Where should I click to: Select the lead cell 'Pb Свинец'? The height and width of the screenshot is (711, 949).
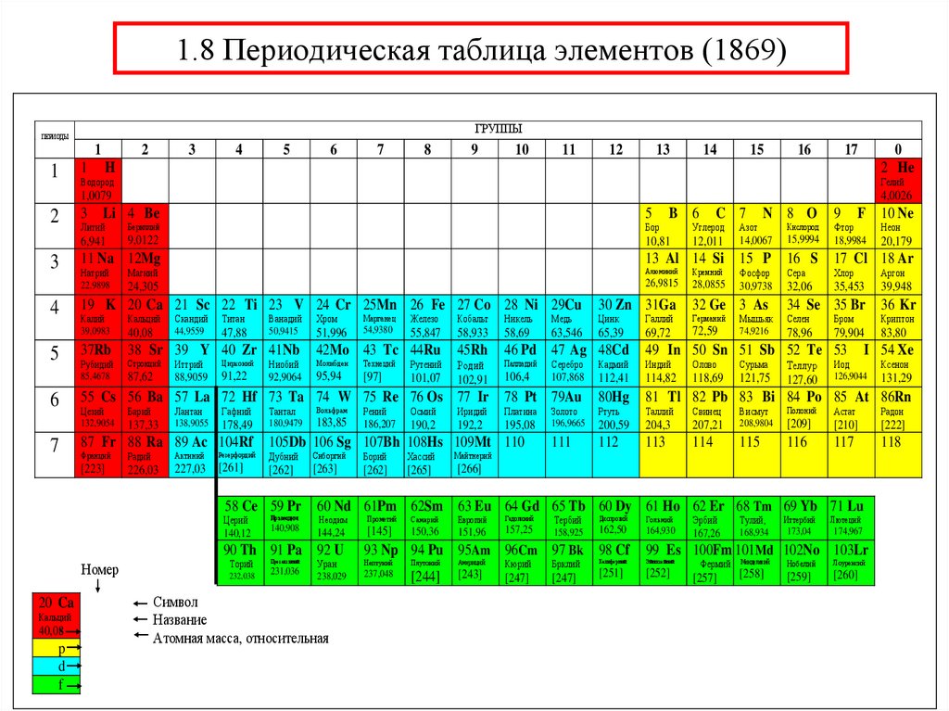pos(710,410)
